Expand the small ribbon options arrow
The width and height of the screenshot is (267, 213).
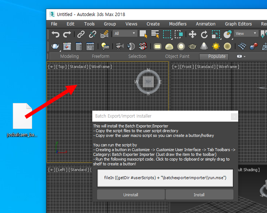coord(245,56)
